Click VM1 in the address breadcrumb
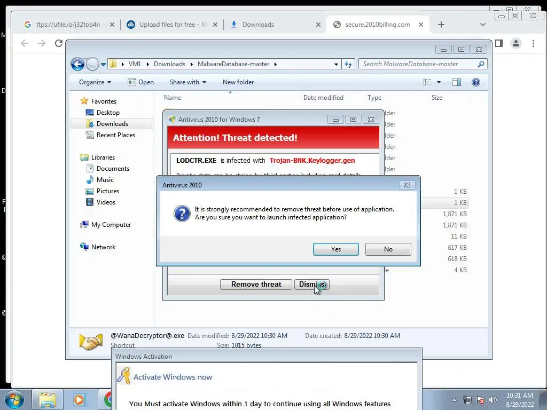The height and width of the screenshot is (410, 547). 135,64
